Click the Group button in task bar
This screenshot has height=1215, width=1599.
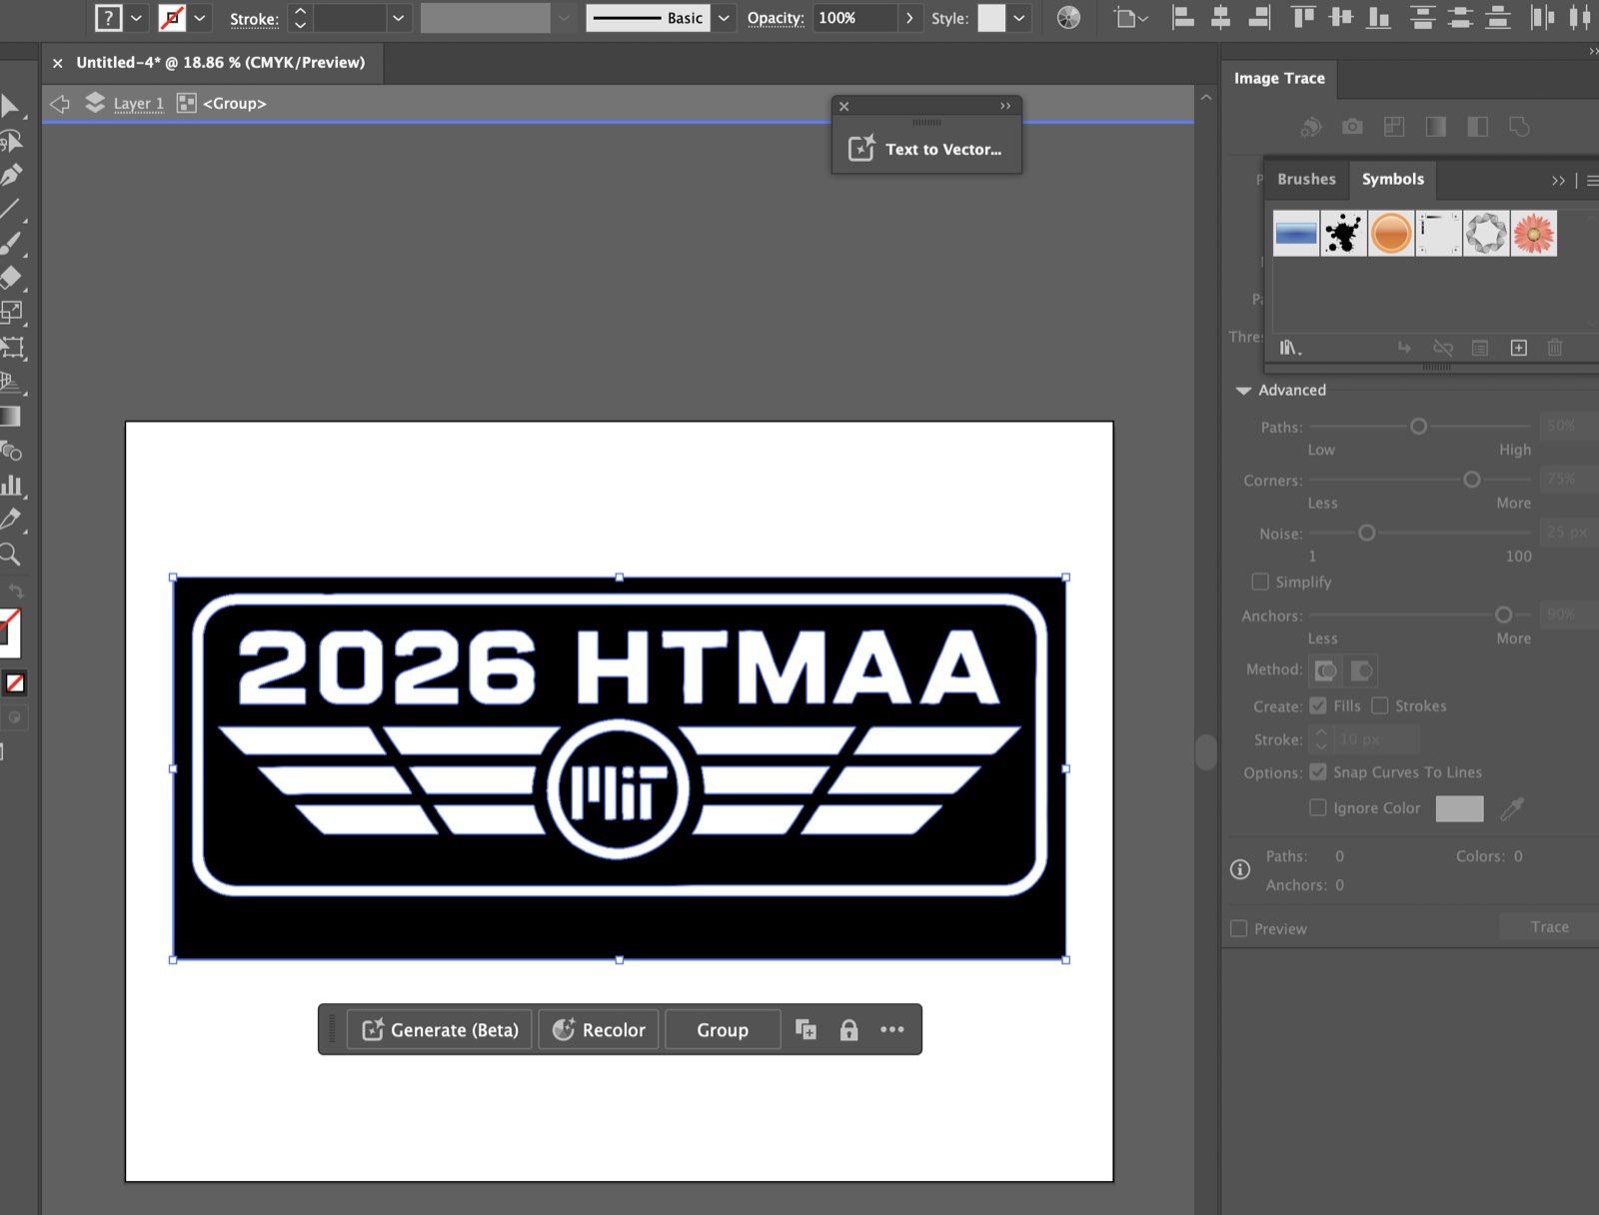point(723,1030)
